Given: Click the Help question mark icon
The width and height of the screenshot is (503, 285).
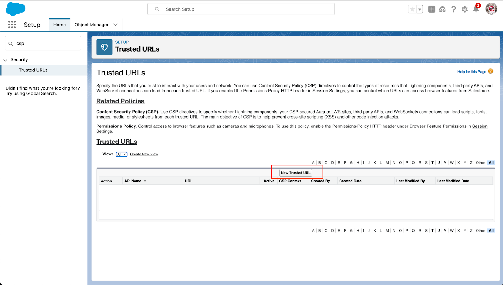Looking at the screenshot, I should coord(454,9).
